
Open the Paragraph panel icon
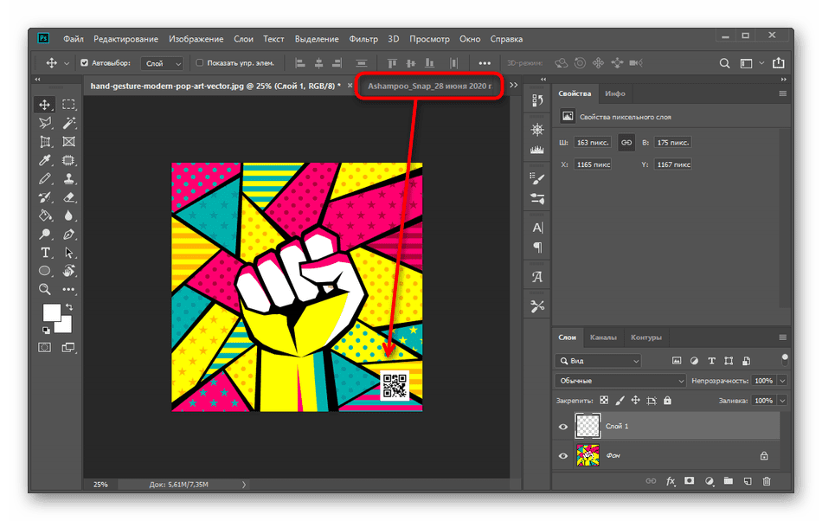point(538,247)
